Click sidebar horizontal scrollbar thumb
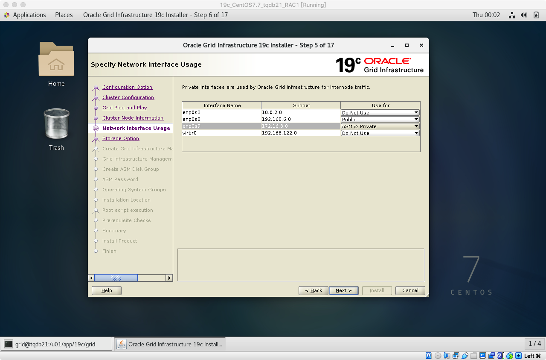This screenshot has width=546, height=360. [116, 278]
